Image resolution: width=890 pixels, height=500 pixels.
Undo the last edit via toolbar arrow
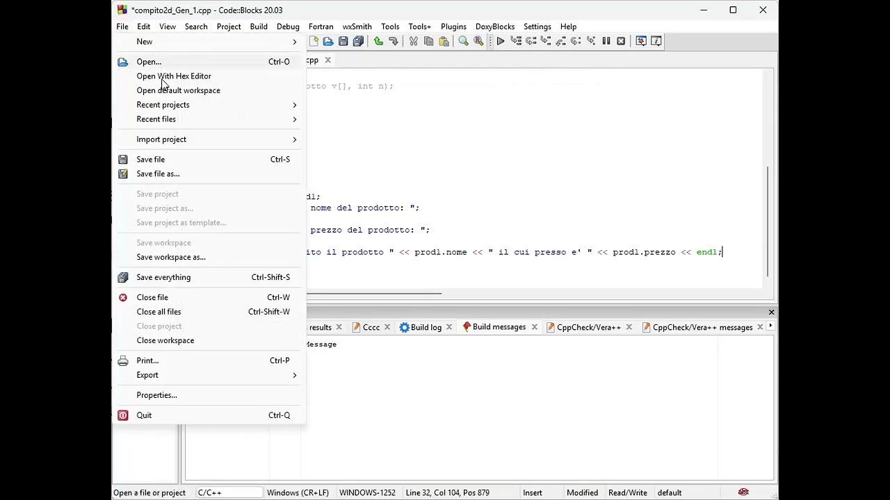coord(378,42)
